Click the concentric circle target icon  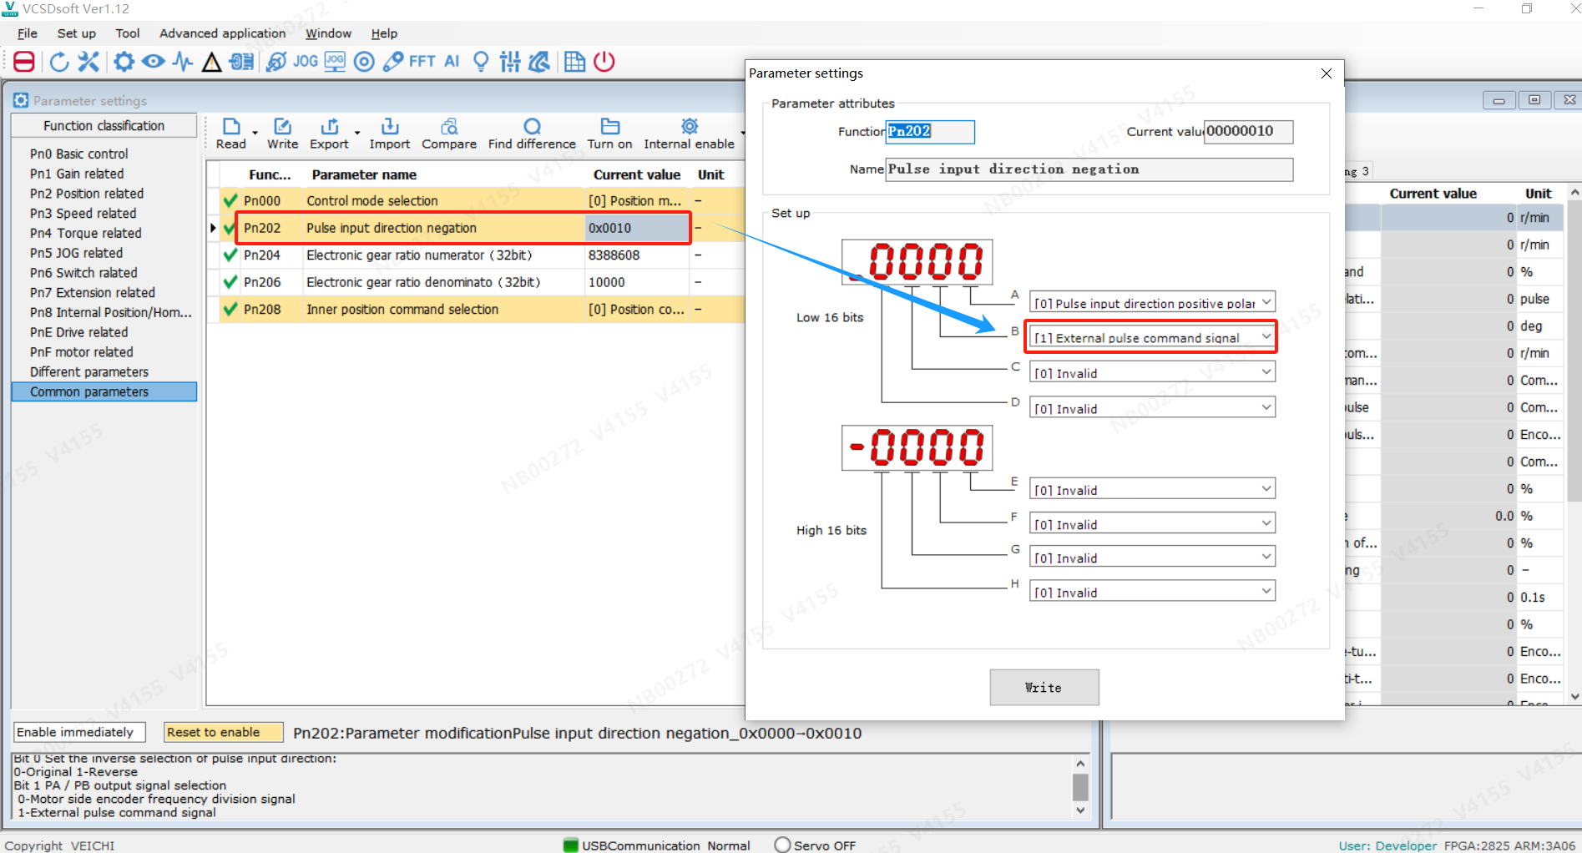pyautogui.click(x=364, y=62)
